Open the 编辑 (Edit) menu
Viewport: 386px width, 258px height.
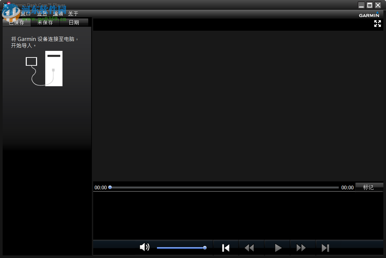58,14
